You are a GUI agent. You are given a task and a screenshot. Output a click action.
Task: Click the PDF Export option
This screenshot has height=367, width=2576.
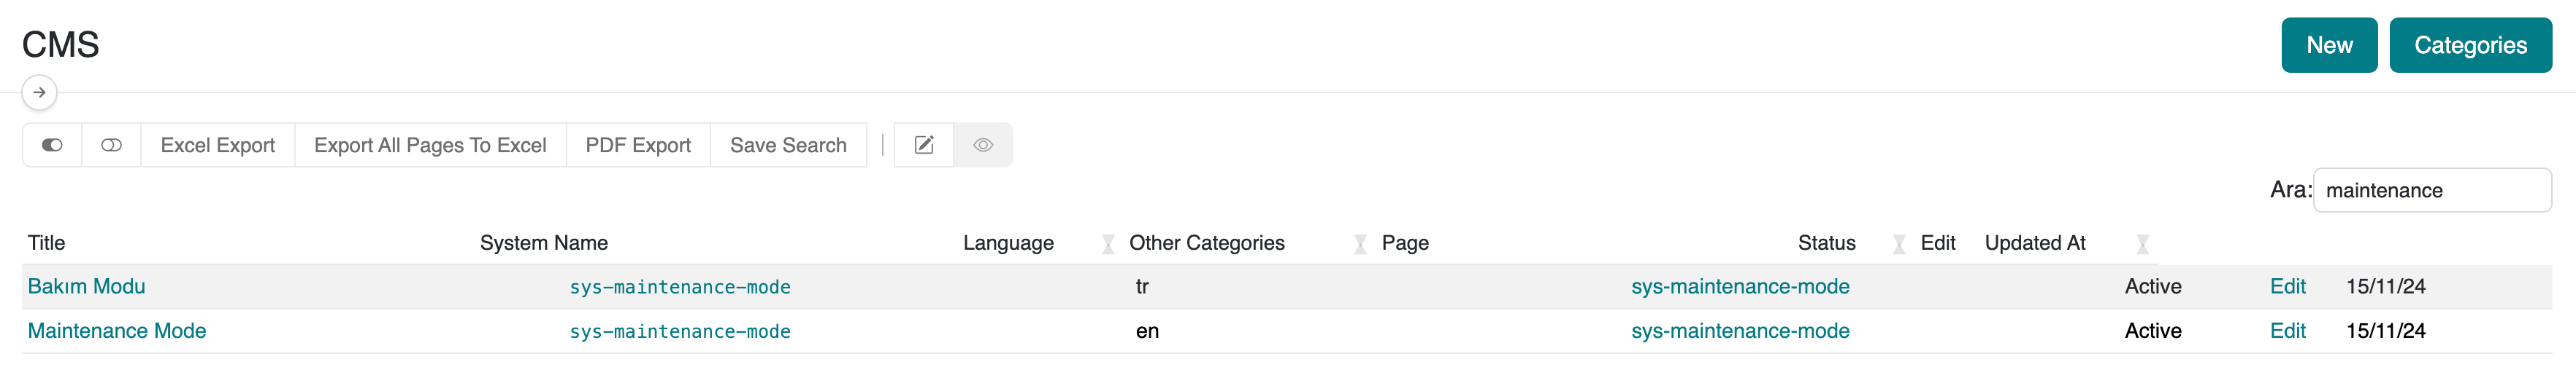(638, 146)
